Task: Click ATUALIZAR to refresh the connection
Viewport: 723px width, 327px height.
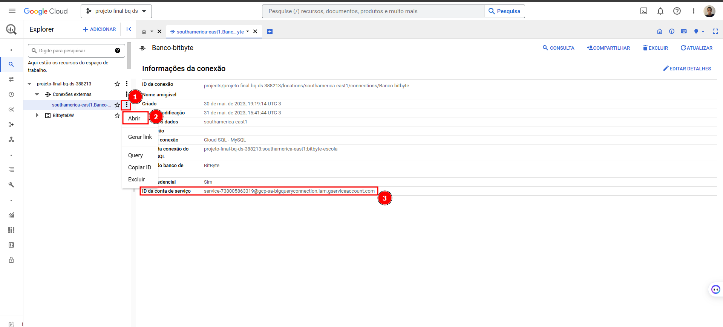Action: pyautogui.click(x=696, y=48)
